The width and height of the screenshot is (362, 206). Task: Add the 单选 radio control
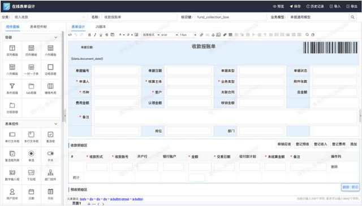pos(31,156)
